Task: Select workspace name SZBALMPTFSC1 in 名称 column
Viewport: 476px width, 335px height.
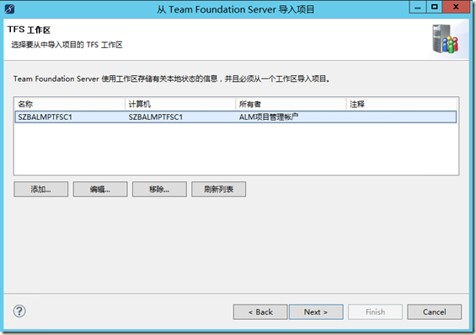Action: coord(45,117)
